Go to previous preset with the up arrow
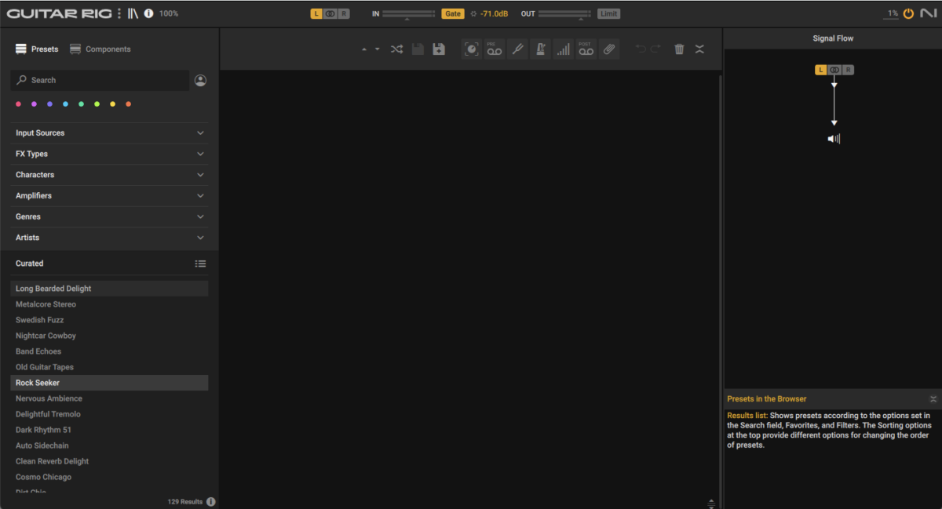The width and height of the screenshot is (942, 509). point(363,49)
